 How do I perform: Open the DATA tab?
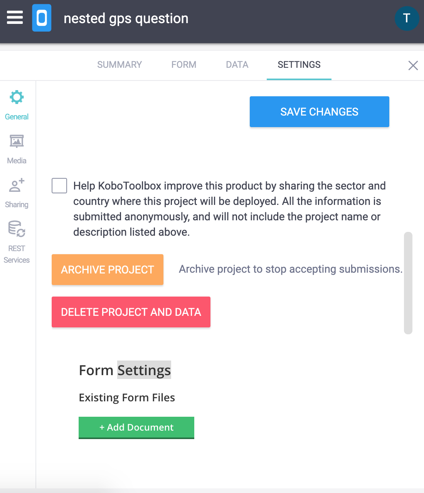237,65
